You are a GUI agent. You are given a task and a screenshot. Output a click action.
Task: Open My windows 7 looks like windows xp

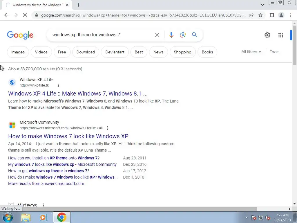(62, 164)
